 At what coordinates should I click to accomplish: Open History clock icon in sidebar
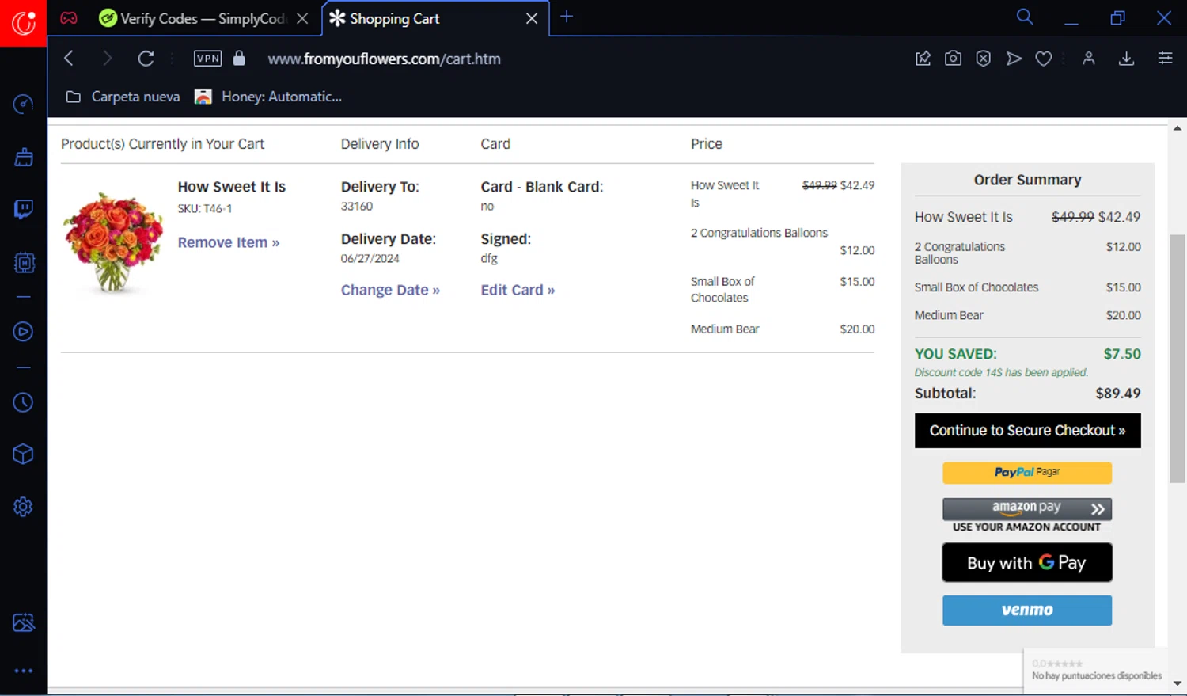click(x=23, y=402)
